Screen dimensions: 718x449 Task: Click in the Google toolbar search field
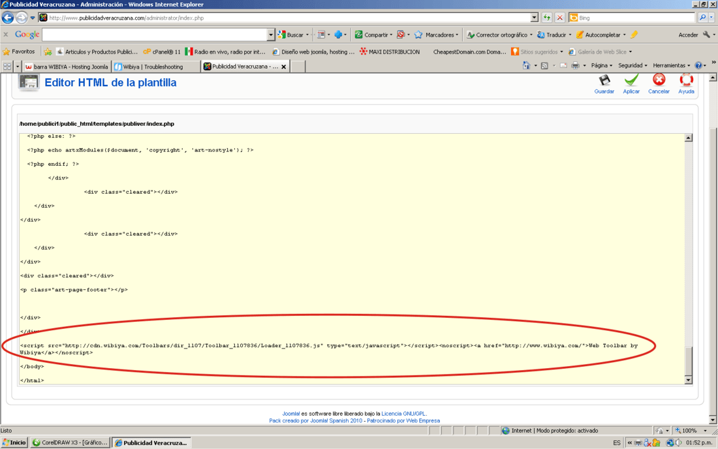point(155,35)
